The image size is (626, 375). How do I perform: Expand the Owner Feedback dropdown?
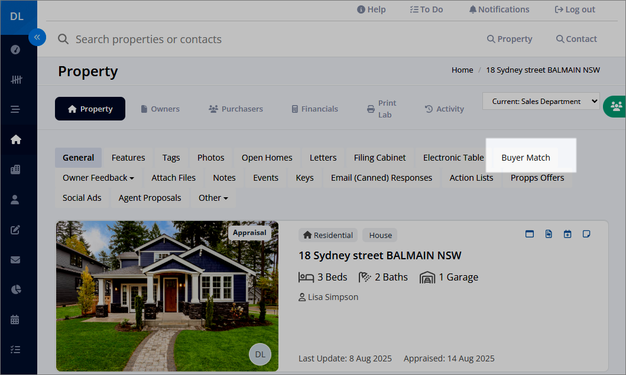pyautogui.click(x=98, y=177)
